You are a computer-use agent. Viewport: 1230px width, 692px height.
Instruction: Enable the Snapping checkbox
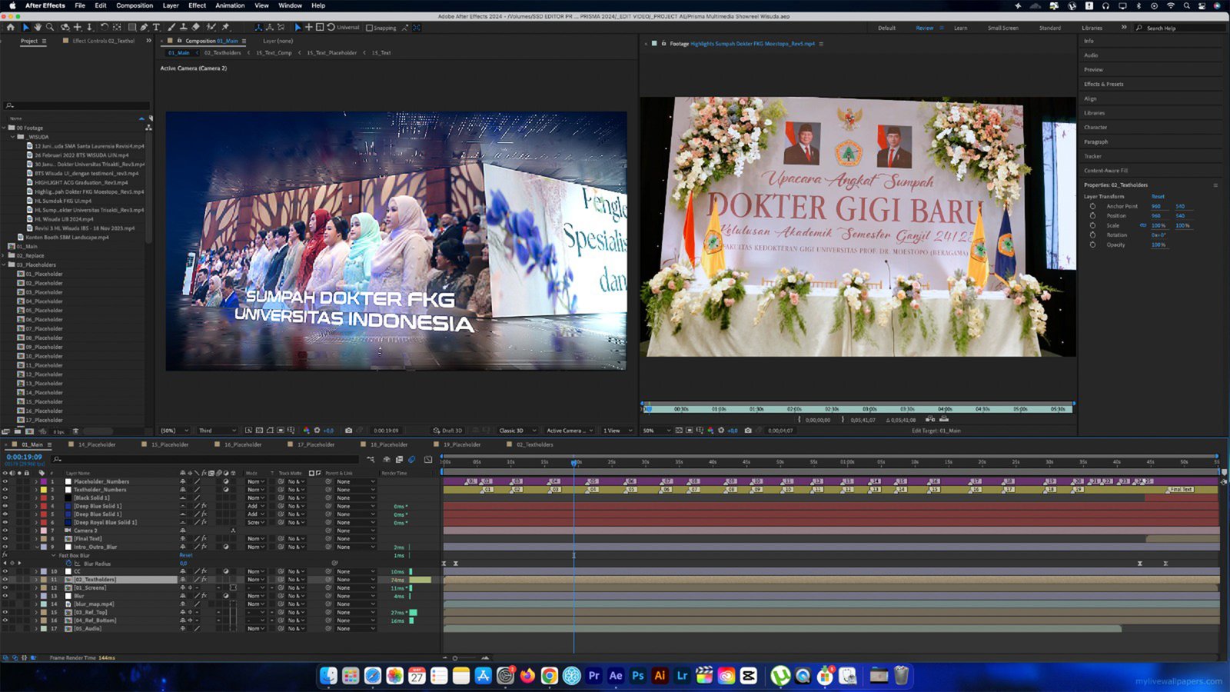370,28
